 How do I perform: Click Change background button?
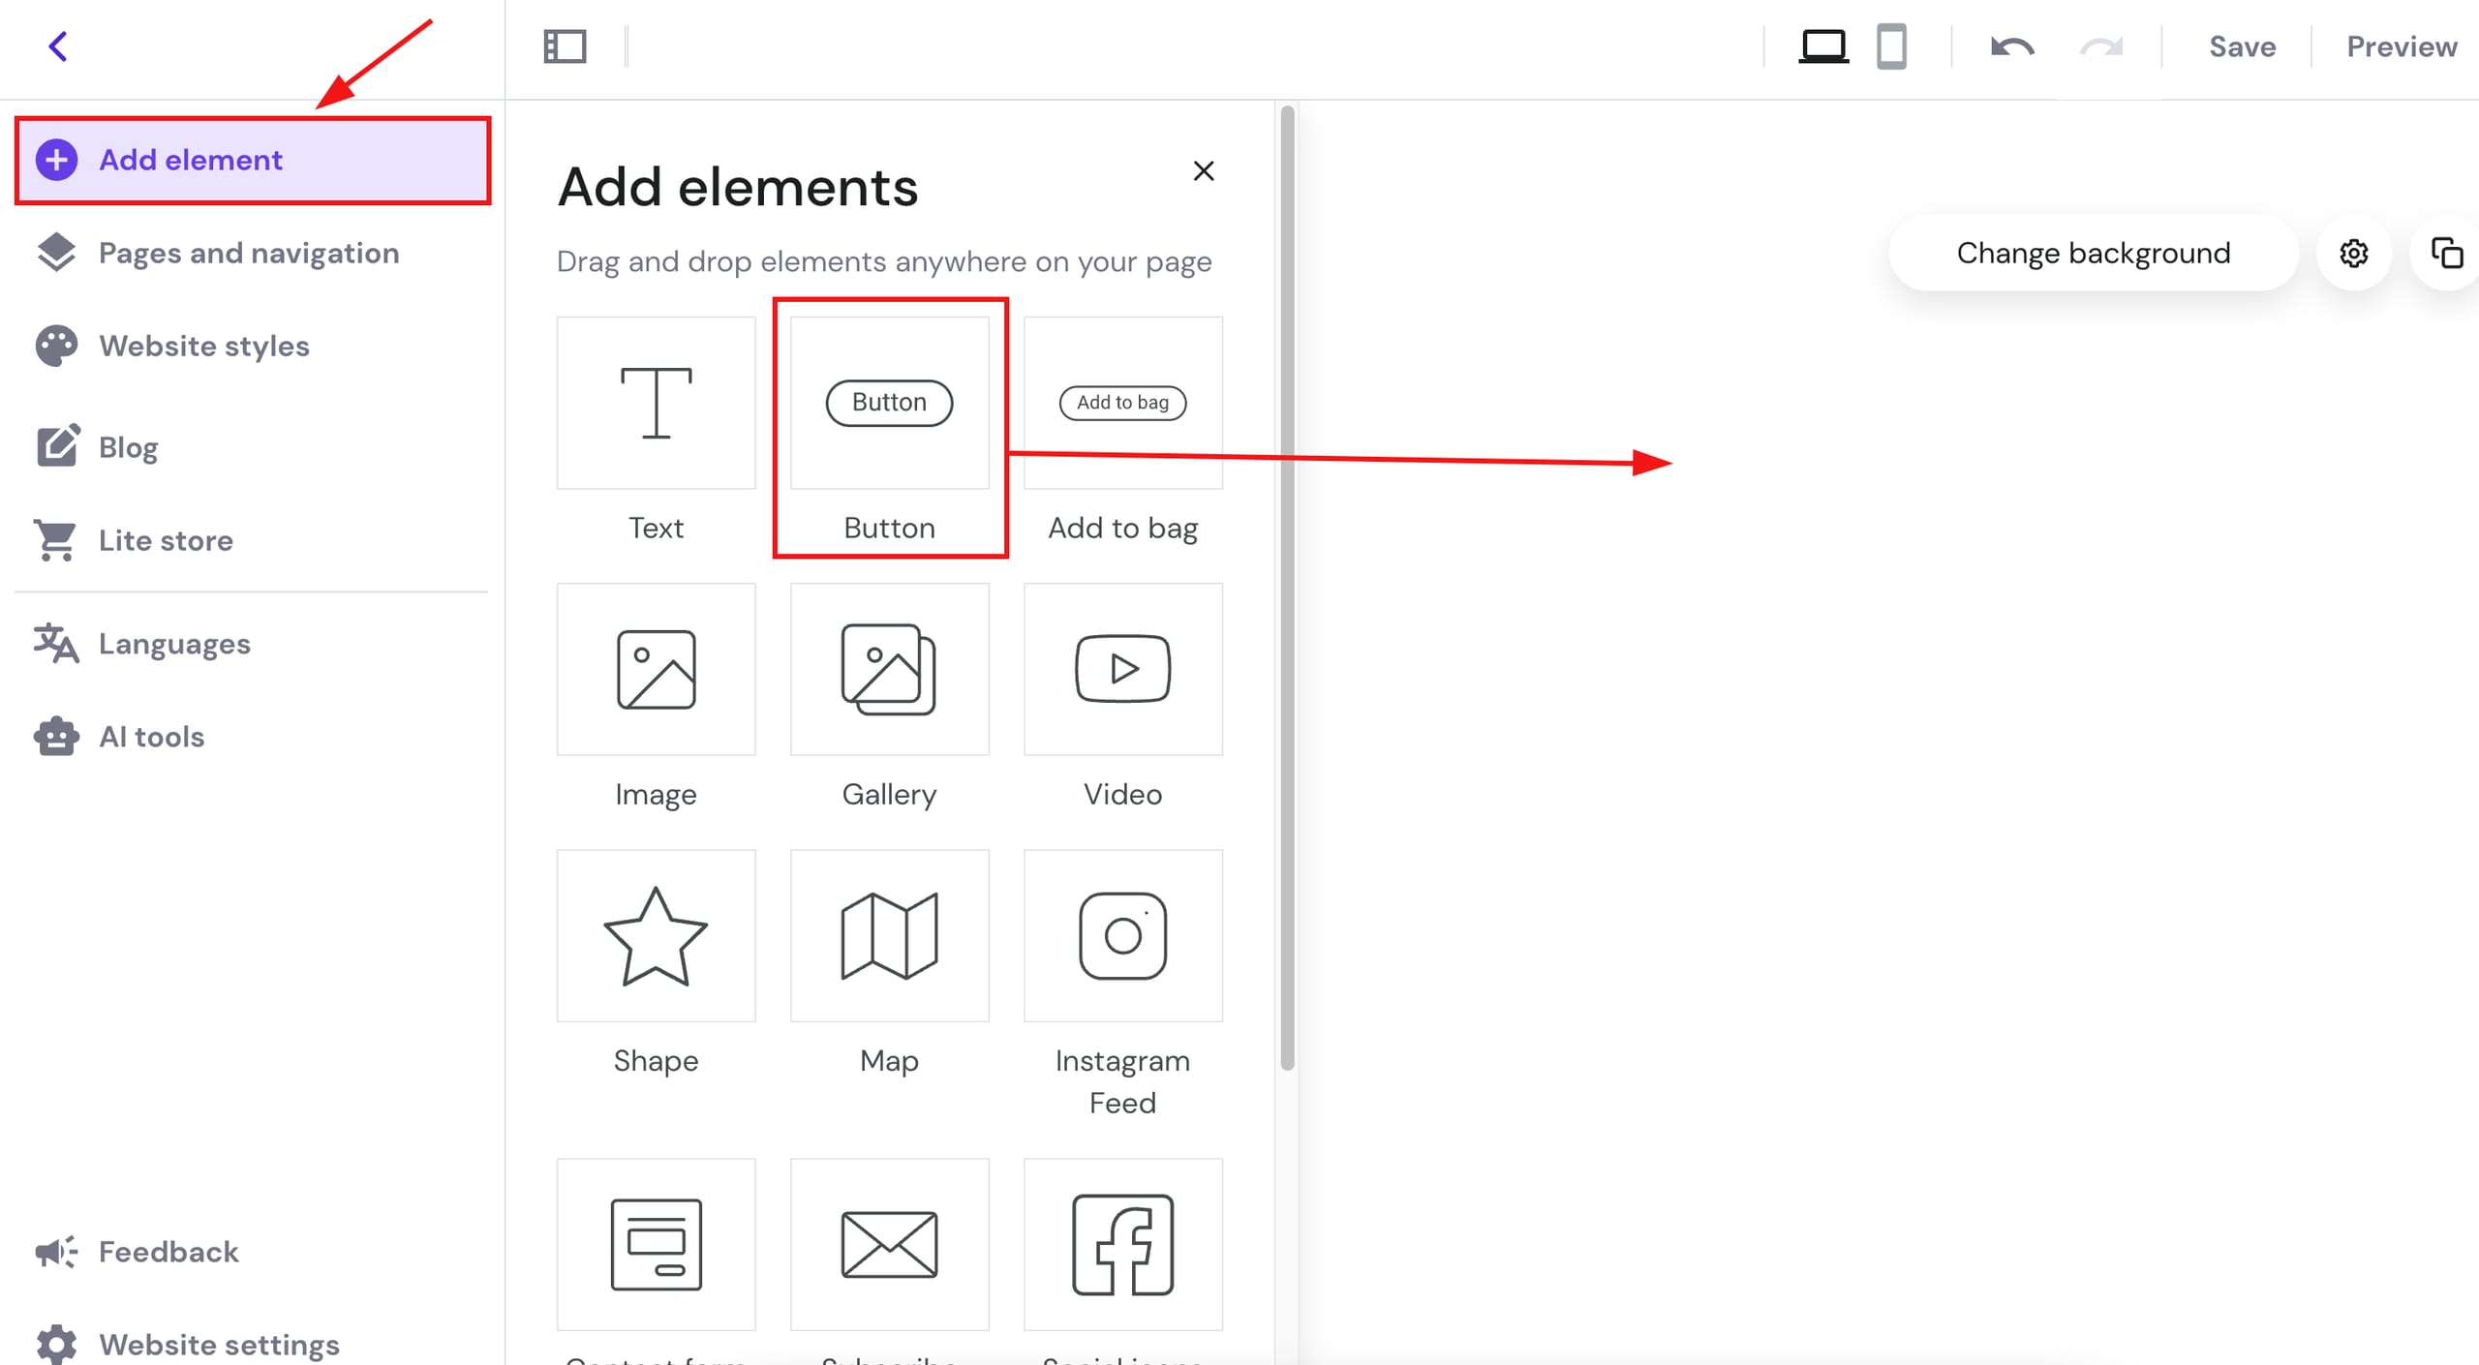pos(2093,254)
